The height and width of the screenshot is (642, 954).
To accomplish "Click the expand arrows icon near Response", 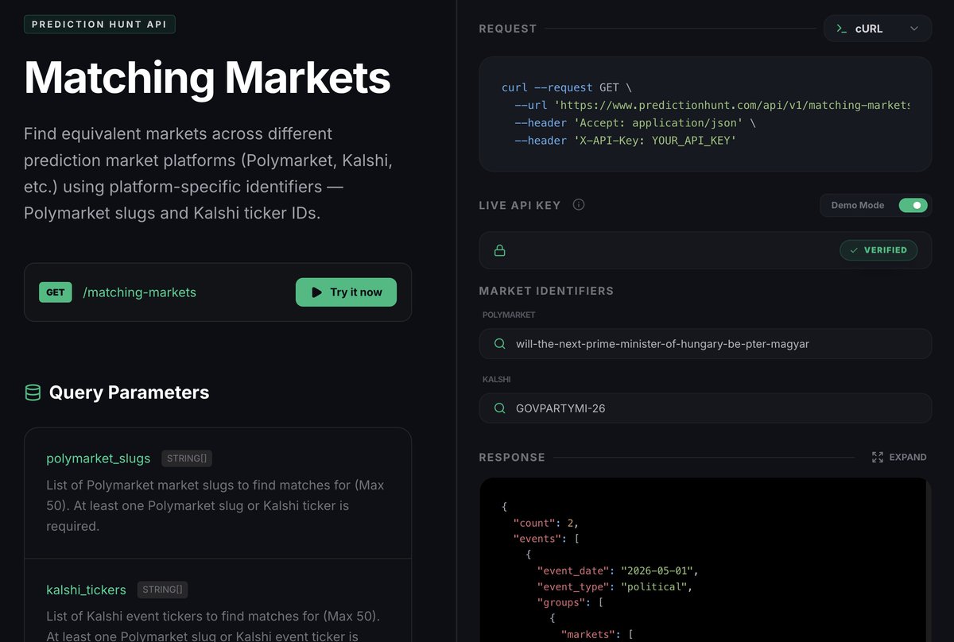I will coord(878,457).
